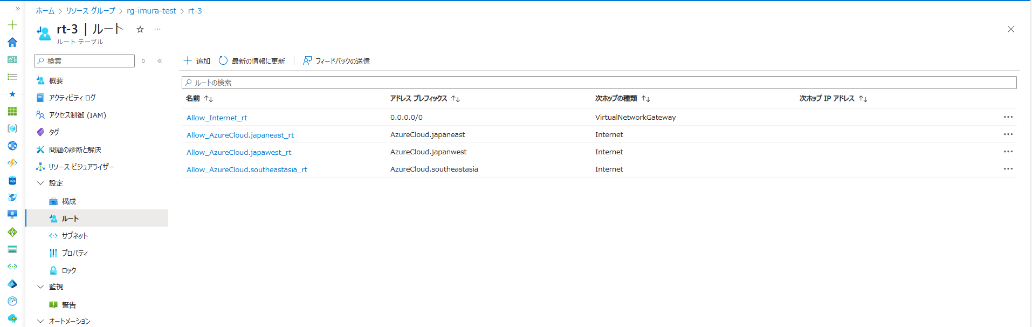Sort by the 次ホップの種類 column header

point(623,99)
